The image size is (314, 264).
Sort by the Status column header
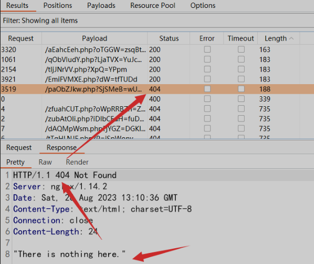(169, 38)
